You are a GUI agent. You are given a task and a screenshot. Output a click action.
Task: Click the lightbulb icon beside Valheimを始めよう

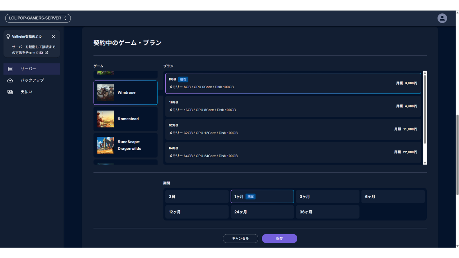click(x=8, y=37)
